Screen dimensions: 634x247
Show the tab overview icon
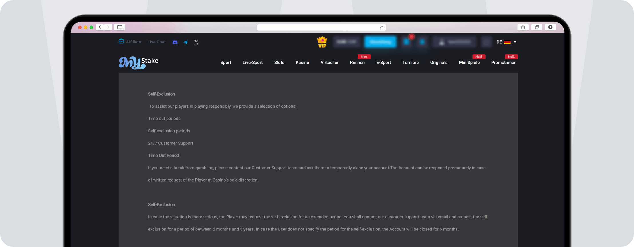(537, 27)
